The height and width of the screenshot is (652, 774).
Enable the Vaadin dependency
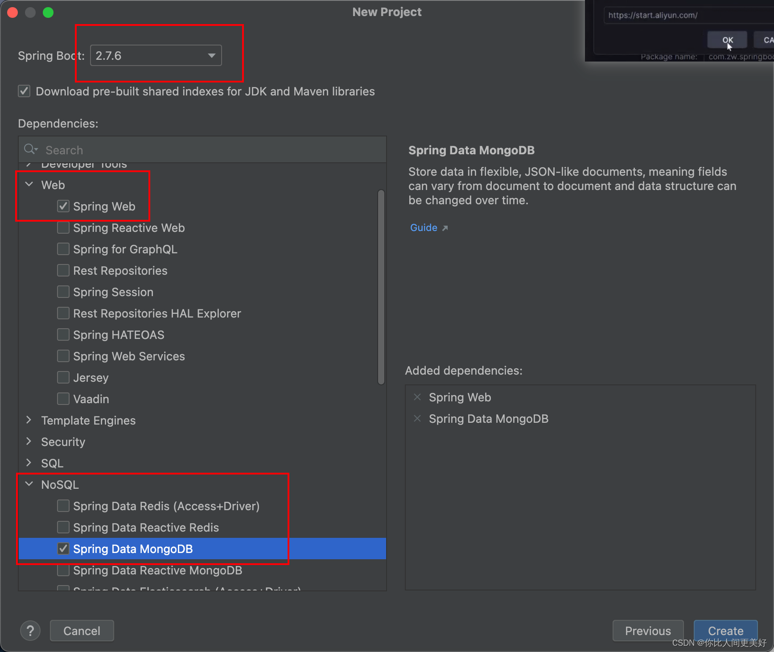click(x=63, y=399)
